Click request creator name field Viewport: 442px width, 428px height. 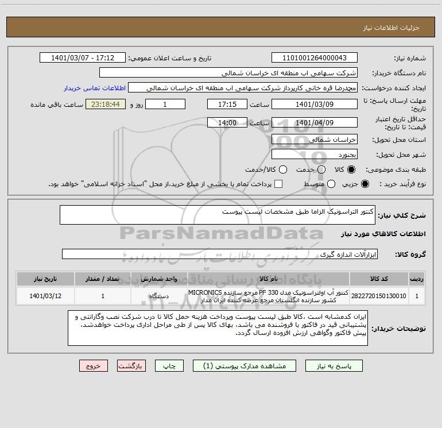click(x=243, y=88)
